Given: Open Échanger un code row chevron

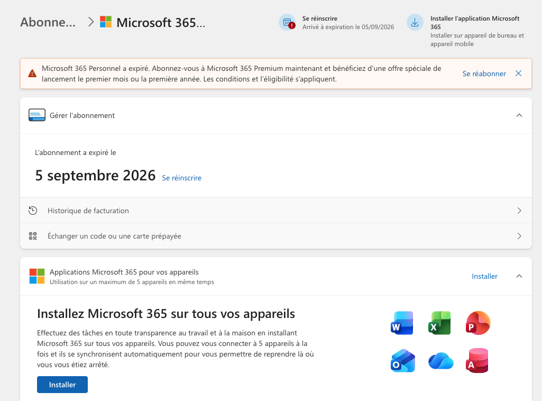Looking at the screenshot, I should tap(519, 236).
